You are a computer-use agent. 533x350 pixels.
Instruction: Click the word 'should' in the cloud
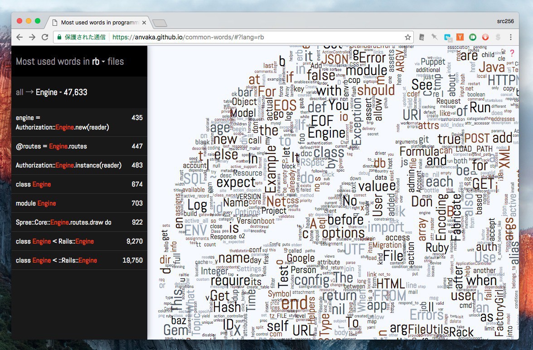[376, 90]
